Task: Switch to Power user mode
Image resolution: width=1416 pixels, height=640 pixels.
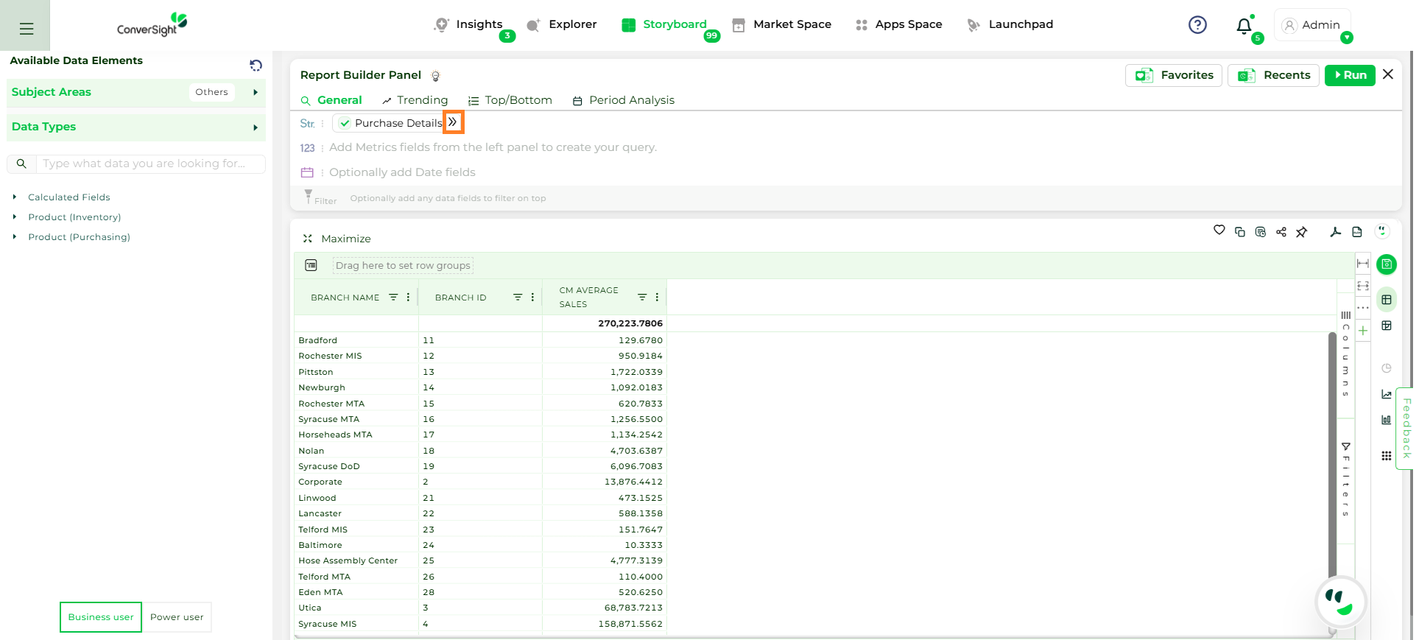Action: click(177, 617)
